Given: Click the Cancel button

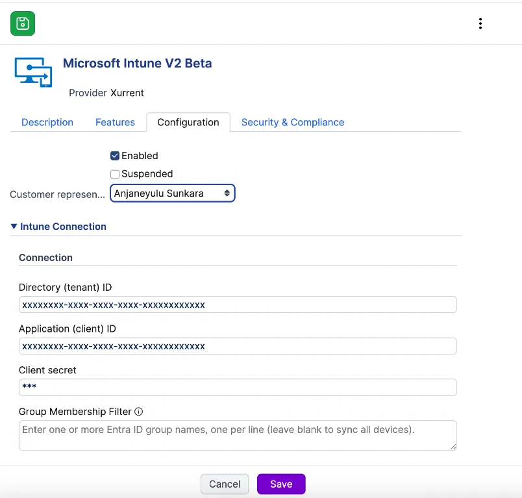Looking at the screenshot, I should tap(225, 484).
